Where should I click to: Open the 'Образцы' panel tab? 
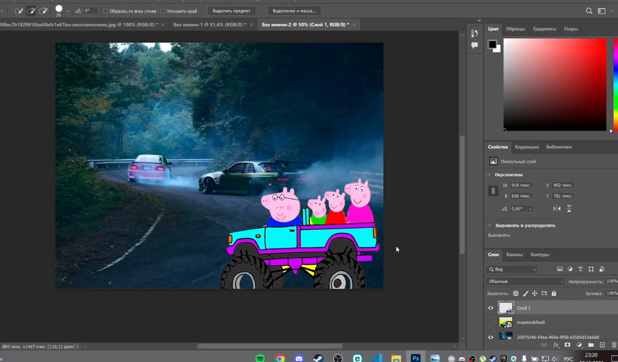515,29
